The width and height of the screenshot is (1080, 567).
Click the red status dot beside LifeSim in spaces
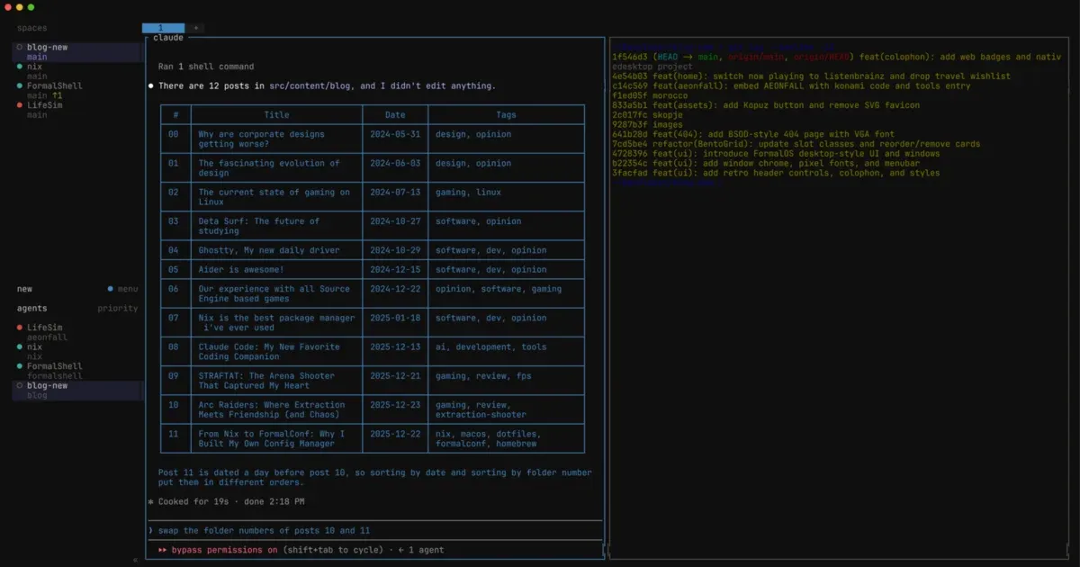click(20, 105)
